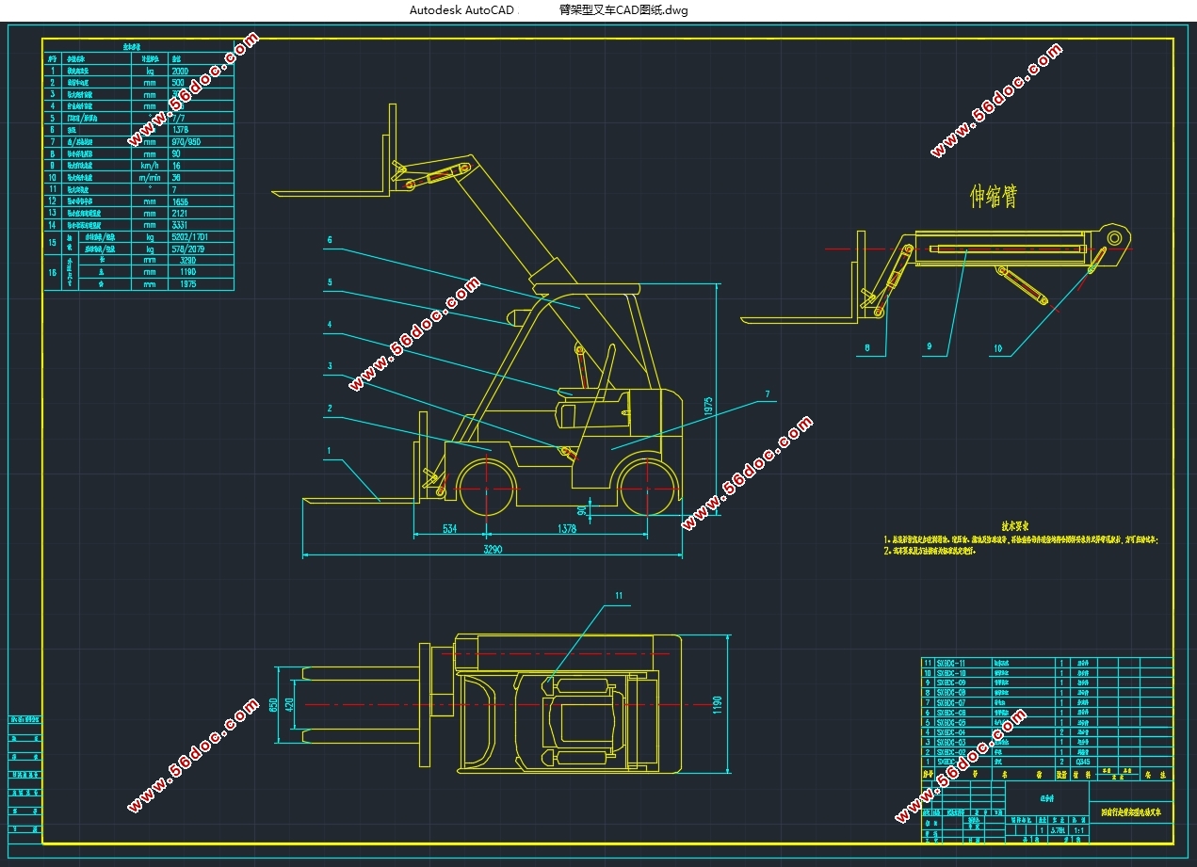Select part code SXBDC-07 in parts list
Image resolution: width=1197 pixels, height=867 pixels.
click(x=951, y=703)
